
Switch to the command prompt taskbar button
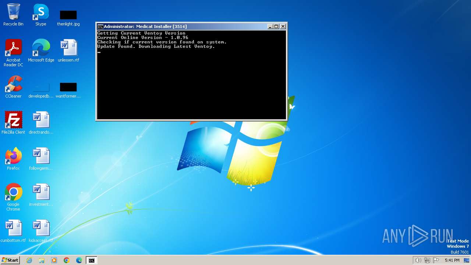pos(92,260)
